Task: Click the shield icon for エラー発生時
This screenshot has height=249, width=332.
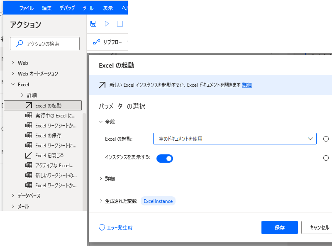Action: [x=102, y=227]
